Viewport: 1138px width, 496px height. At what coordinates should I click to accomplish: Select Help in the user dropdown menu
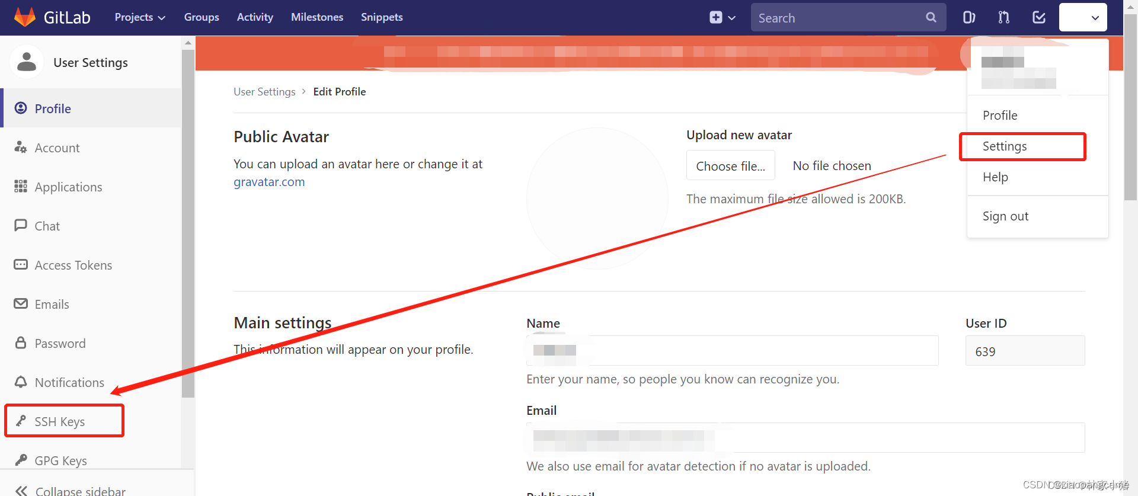point(1037,177)
